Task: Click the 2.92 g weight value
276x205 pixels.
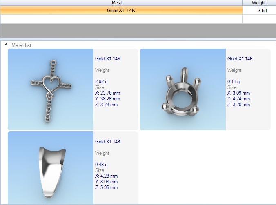Action: click(102, 82)
